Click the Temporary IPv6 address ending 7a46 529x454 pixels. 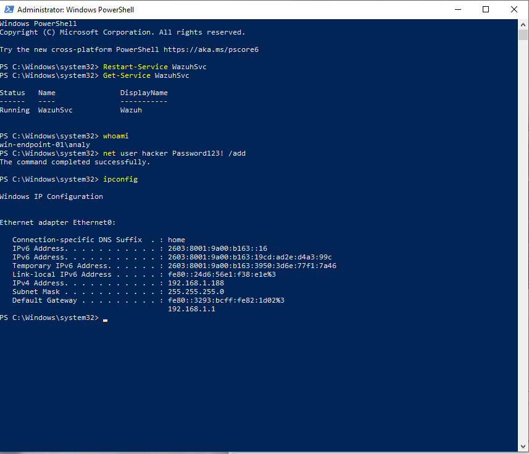[252, 266]
